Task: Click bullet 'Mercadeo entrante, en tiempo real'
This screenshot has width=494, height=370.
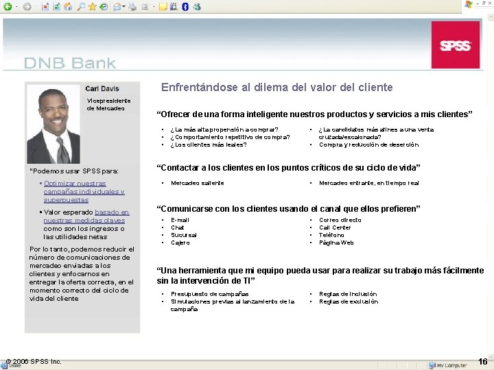Action: point(369,183)
